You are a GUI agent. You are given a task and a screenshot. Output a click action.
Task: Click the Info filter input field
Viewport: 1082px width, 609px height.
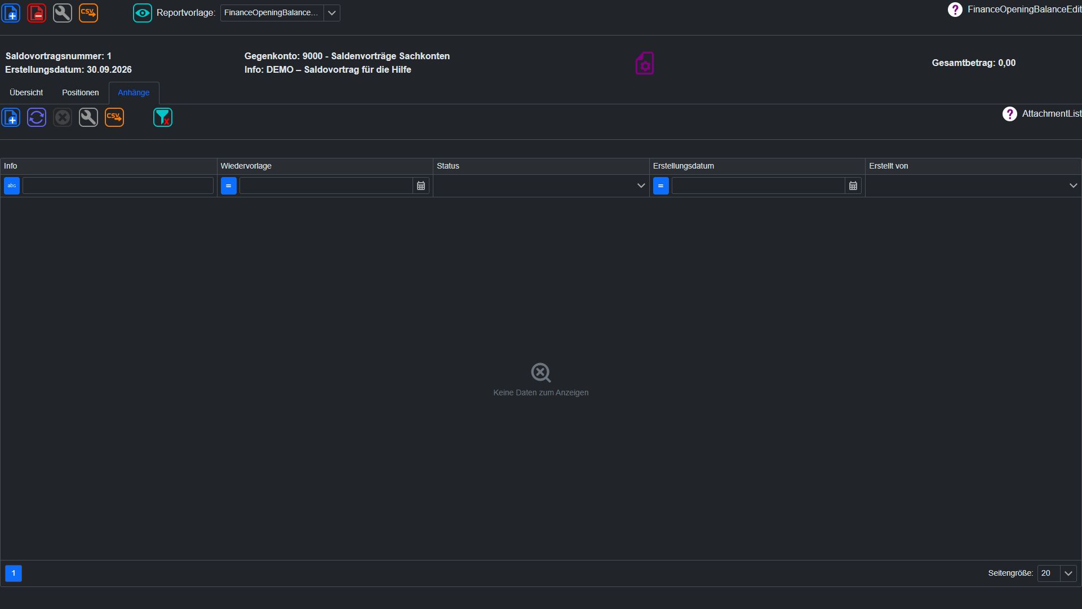[118, 186]
